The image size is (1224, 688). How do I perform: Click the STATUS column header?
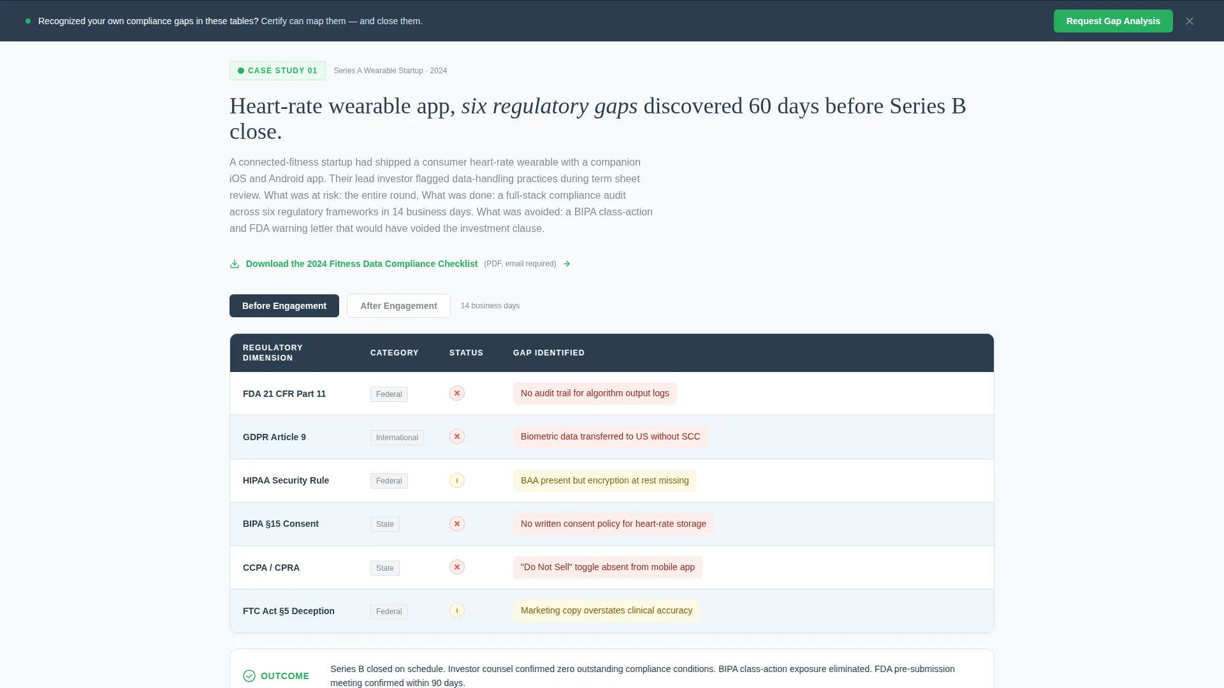[466, 353]
